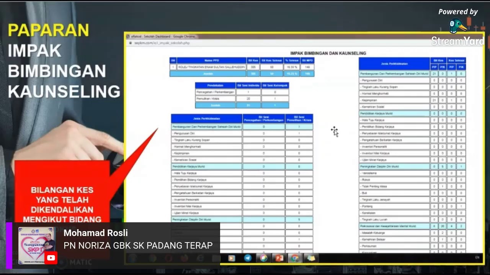Click the % Selesai column header
The image size is (490, 275).
(292, 60)
